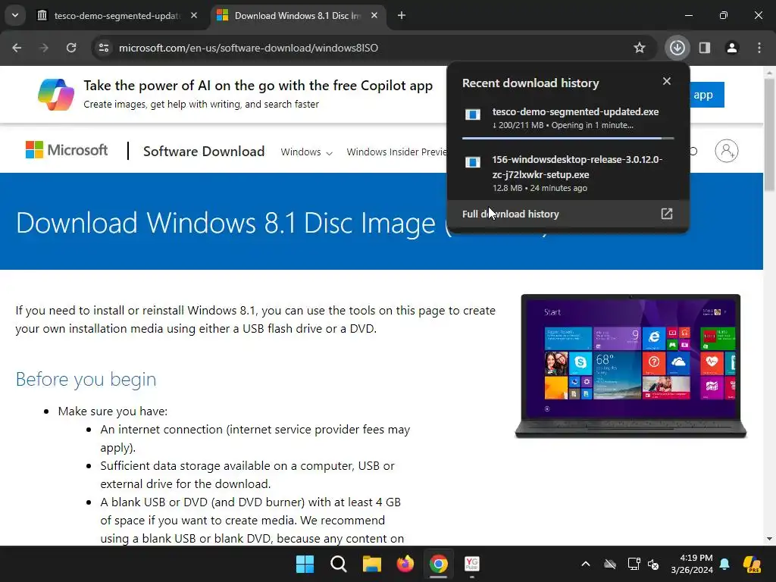Open a new browser tab

(402, 16)
